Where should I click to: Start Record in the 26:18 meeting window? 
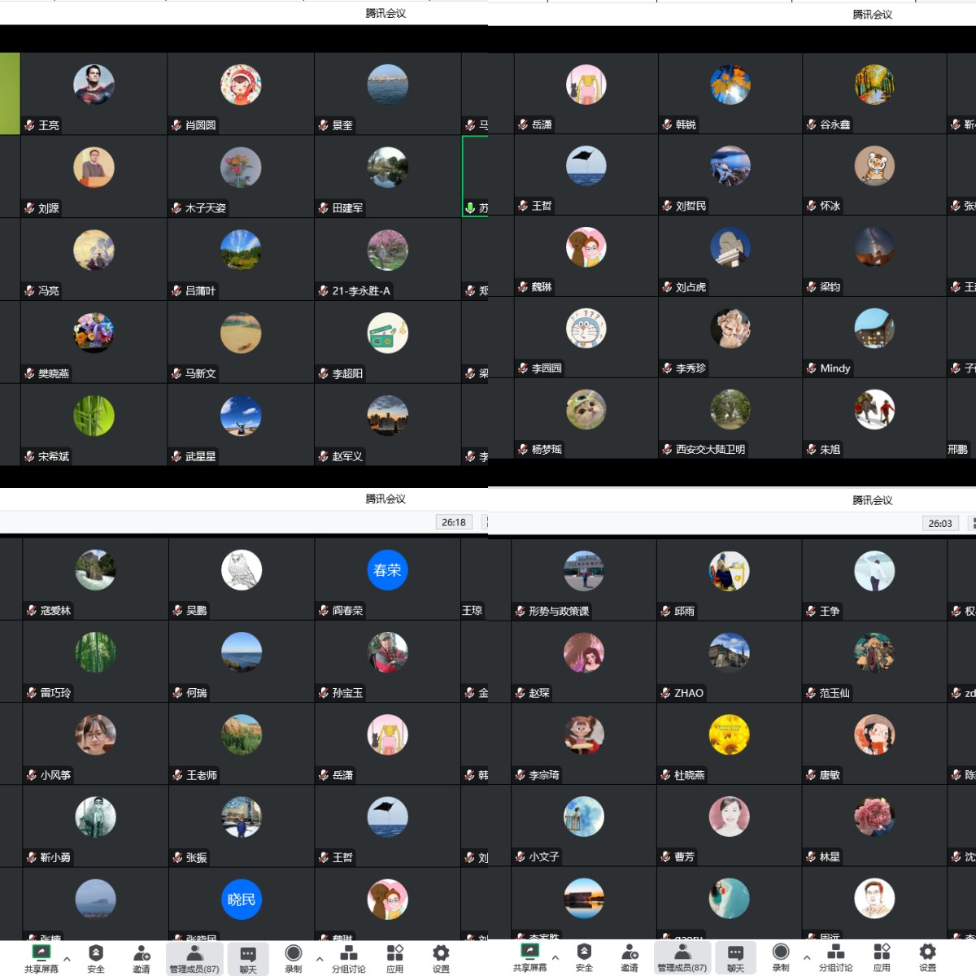pos(294,953)
